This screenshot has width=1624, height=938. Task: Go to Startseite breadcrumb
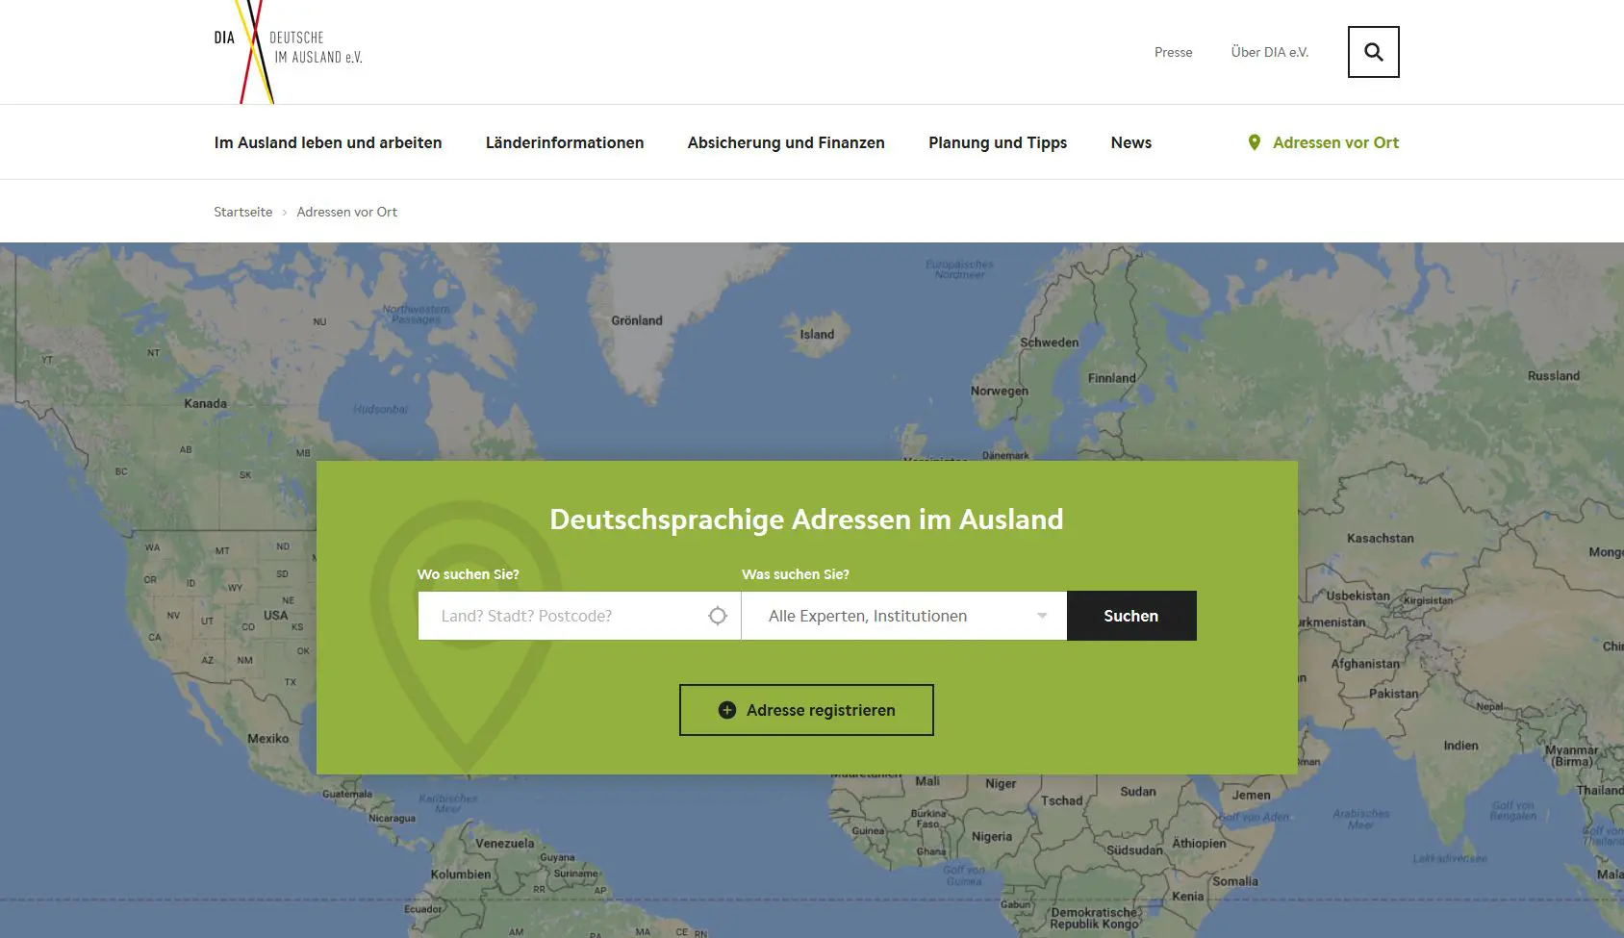[x=242, y=212]
